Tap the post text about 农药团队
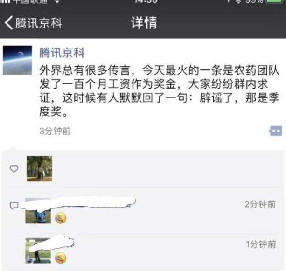 [159, 91]
